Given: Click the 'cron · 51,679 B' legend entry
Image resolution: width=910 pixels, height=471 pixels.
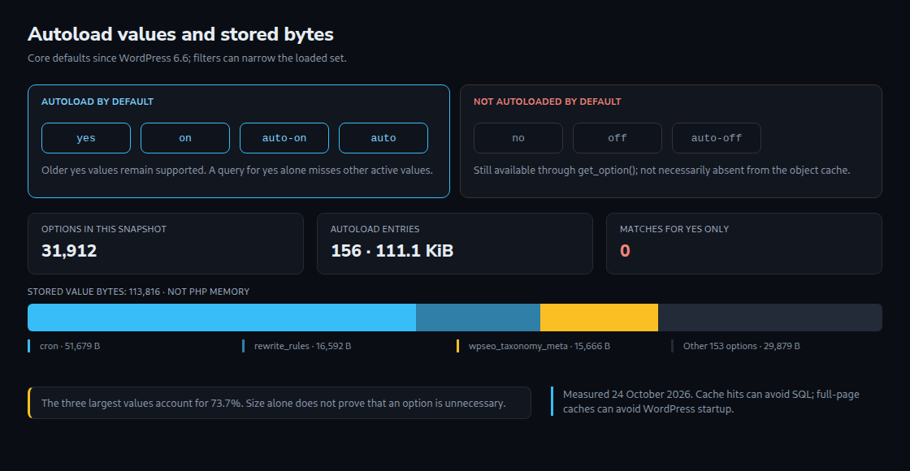Looking at the screenshot, I should pos(64,346).
